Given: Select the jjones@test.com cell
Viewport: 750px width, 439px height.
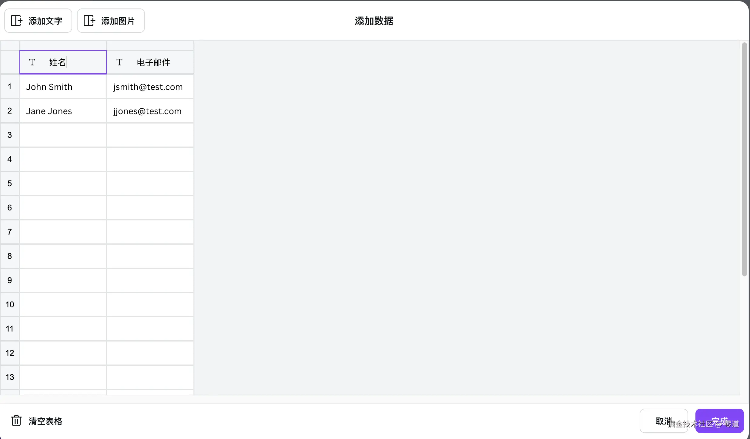Looking at the screenshot, I should (150, 111).
